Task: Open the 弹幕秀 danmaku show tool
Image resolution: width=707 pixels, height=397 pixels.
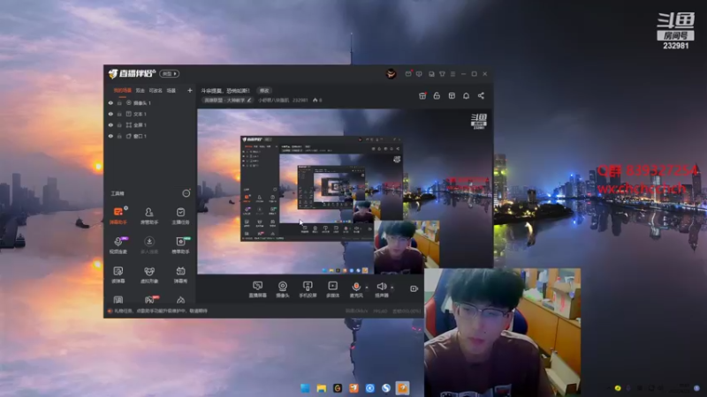Action: click(x=180, y=274)
